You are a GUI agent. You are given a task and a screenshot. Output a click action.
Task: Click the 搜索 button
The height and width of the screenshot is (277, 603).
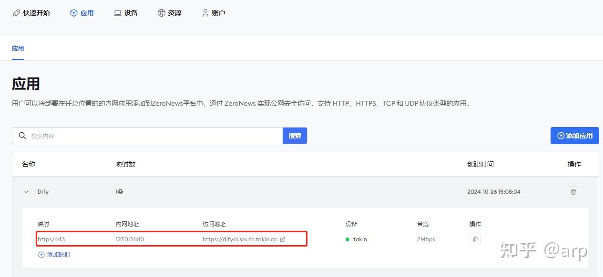coord(295,136)
